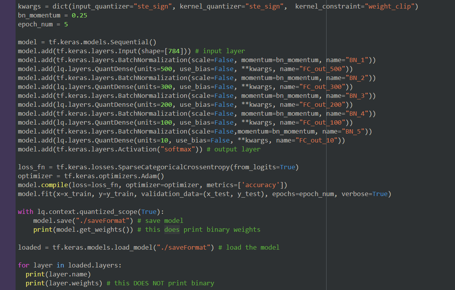The image size is (455, 290).
Task: Click the "in" keyword in for loop
Action: pyautogui.click(x=60, y=266)
